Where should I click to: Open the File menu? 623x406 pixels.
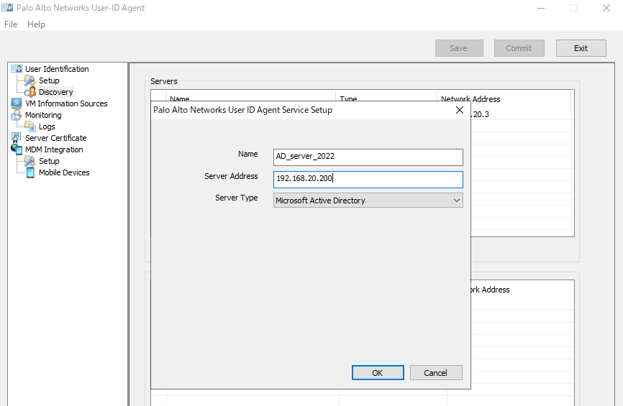click(11, 24)
